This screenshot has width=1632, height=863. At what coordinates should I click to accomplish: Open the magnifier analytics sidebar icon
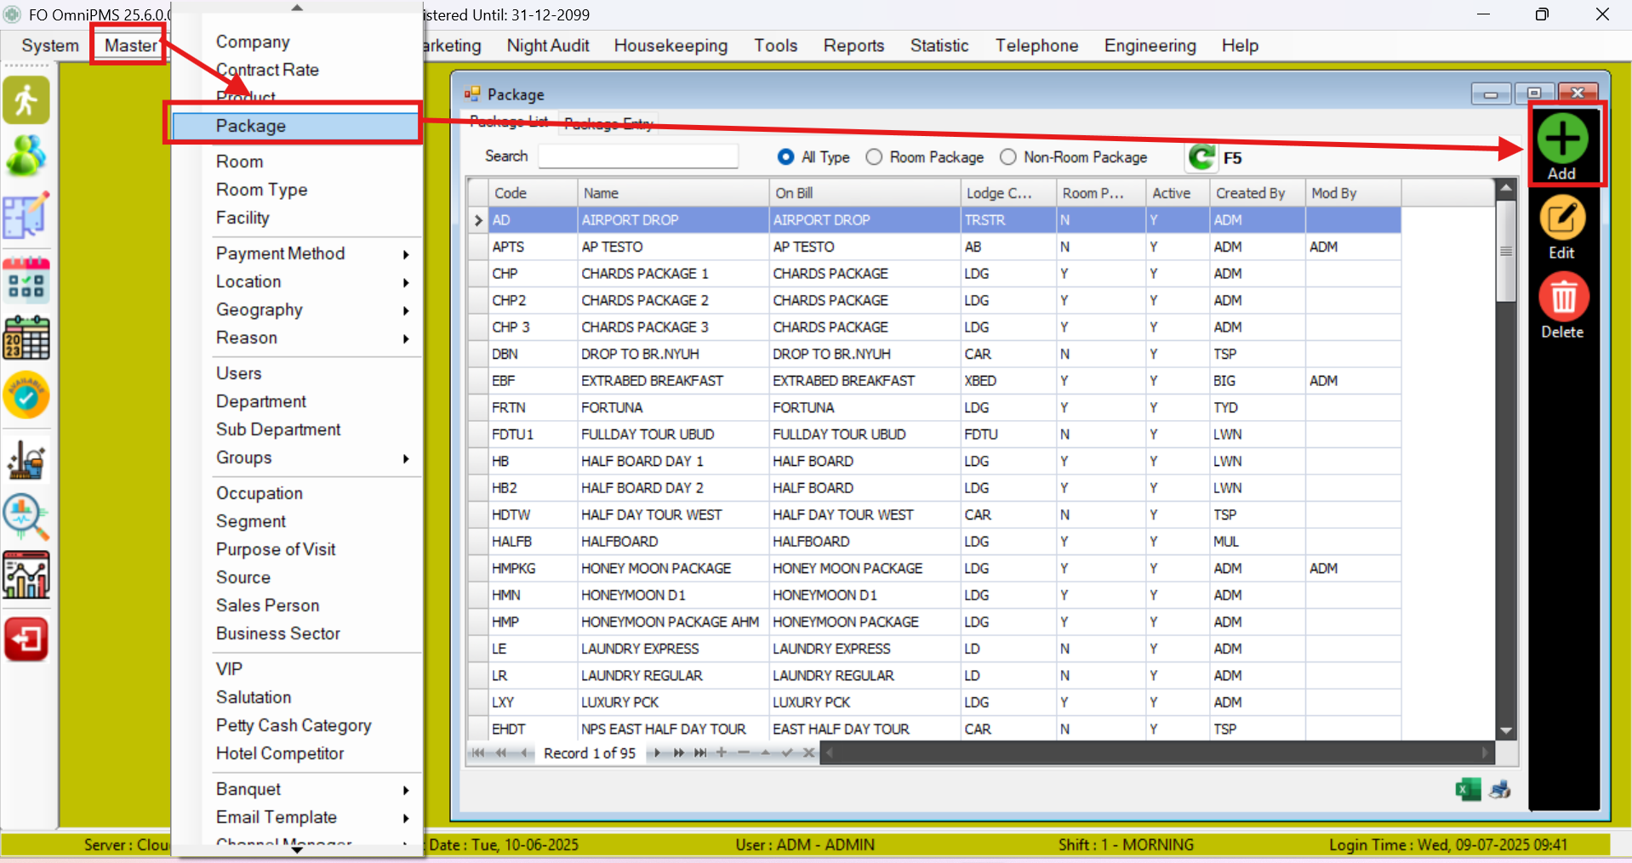[x=26, y=518]
